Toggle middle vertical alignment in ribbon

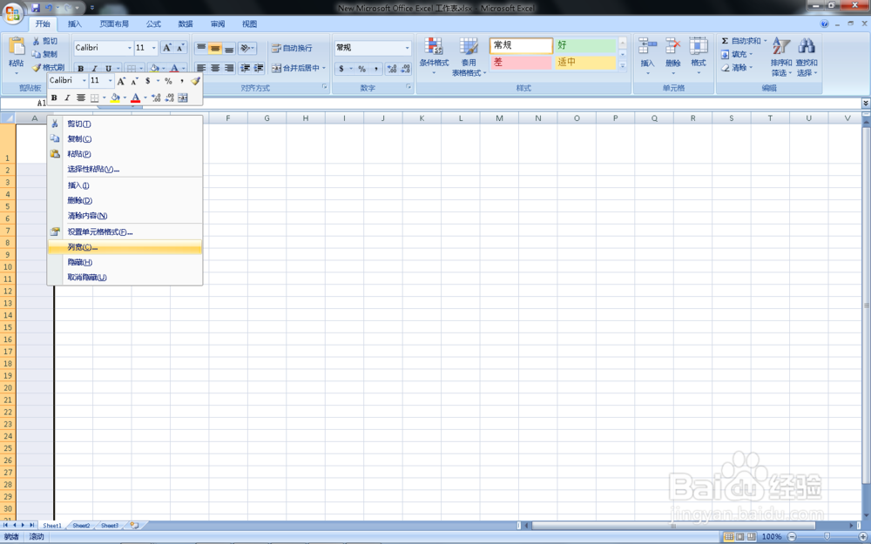click(x=215, y=48)
